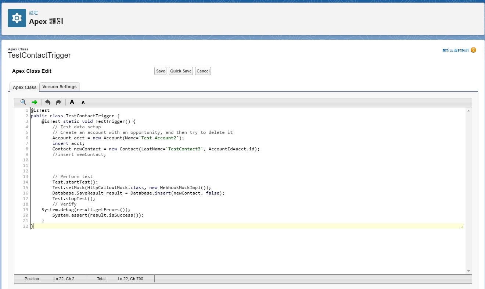Click the editor scrollbar down arrow
Screen dimensions: 485x289
(468, 271)
